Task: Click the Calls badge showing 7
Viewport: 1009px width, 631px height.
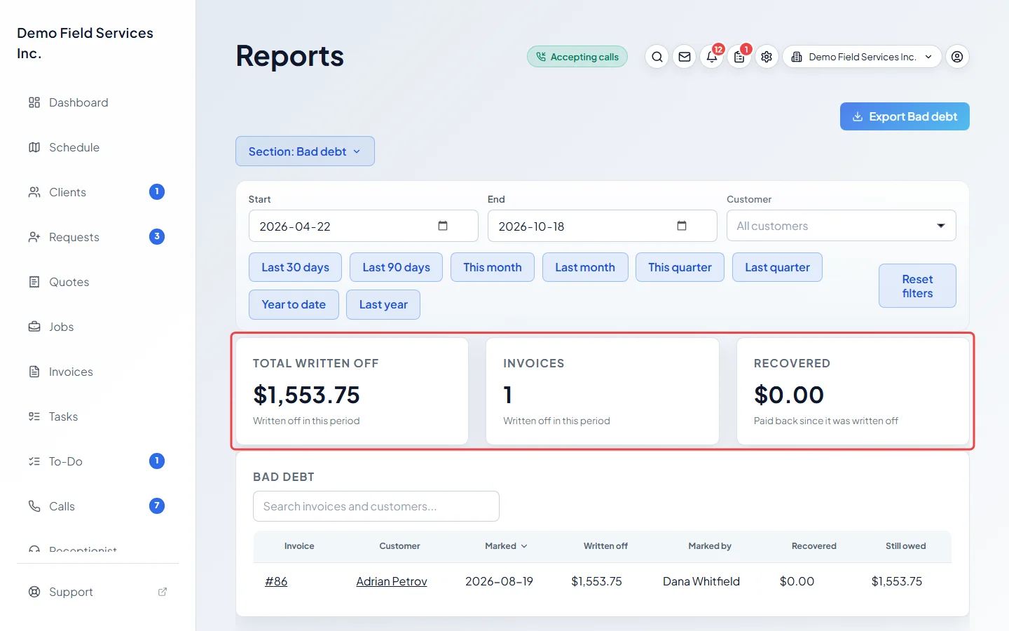Action: 157,506
